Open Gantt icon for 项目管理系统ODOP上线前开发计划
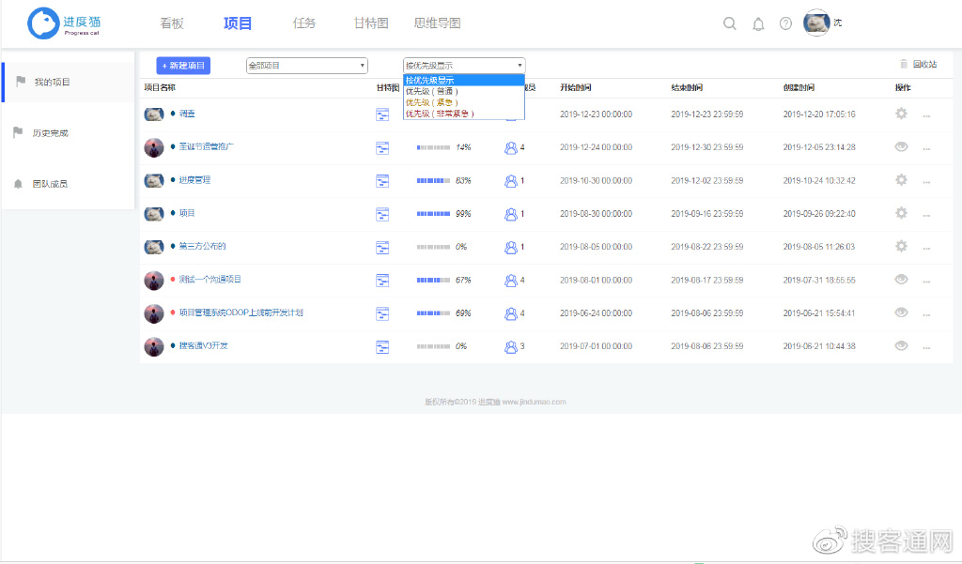 click(x=382, y=313)
